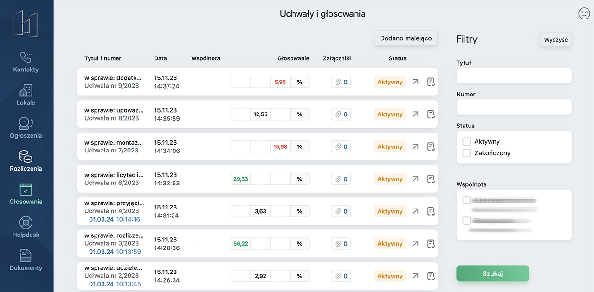Open Uchwała nr 6/2023 arrow icon
Image resolution: width=594 pixels, height=292 pixels.
click(415, 179)
